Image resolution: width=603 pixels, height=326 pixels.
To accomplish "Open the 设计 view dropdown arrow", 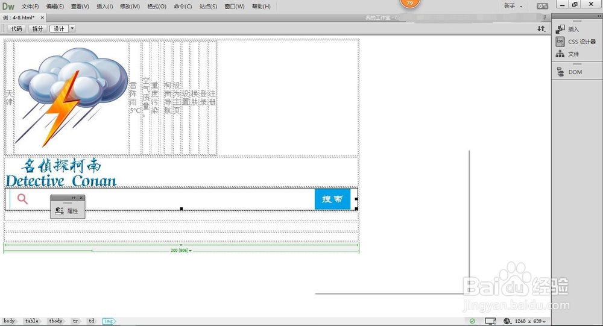I will pos(72,28).
